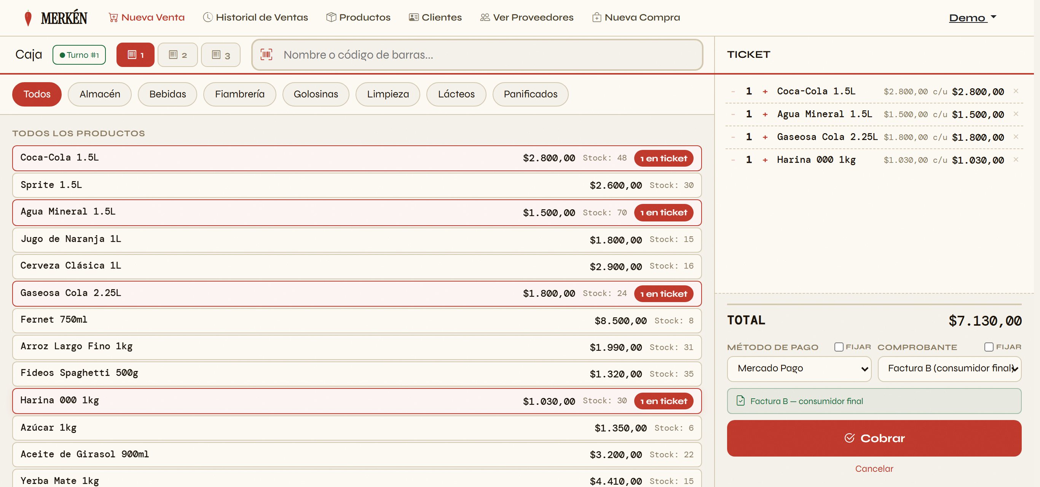The width and height of the screenshot is (1040, 487).
Task: Go to the Productos section
Action: tap(358, 18)
